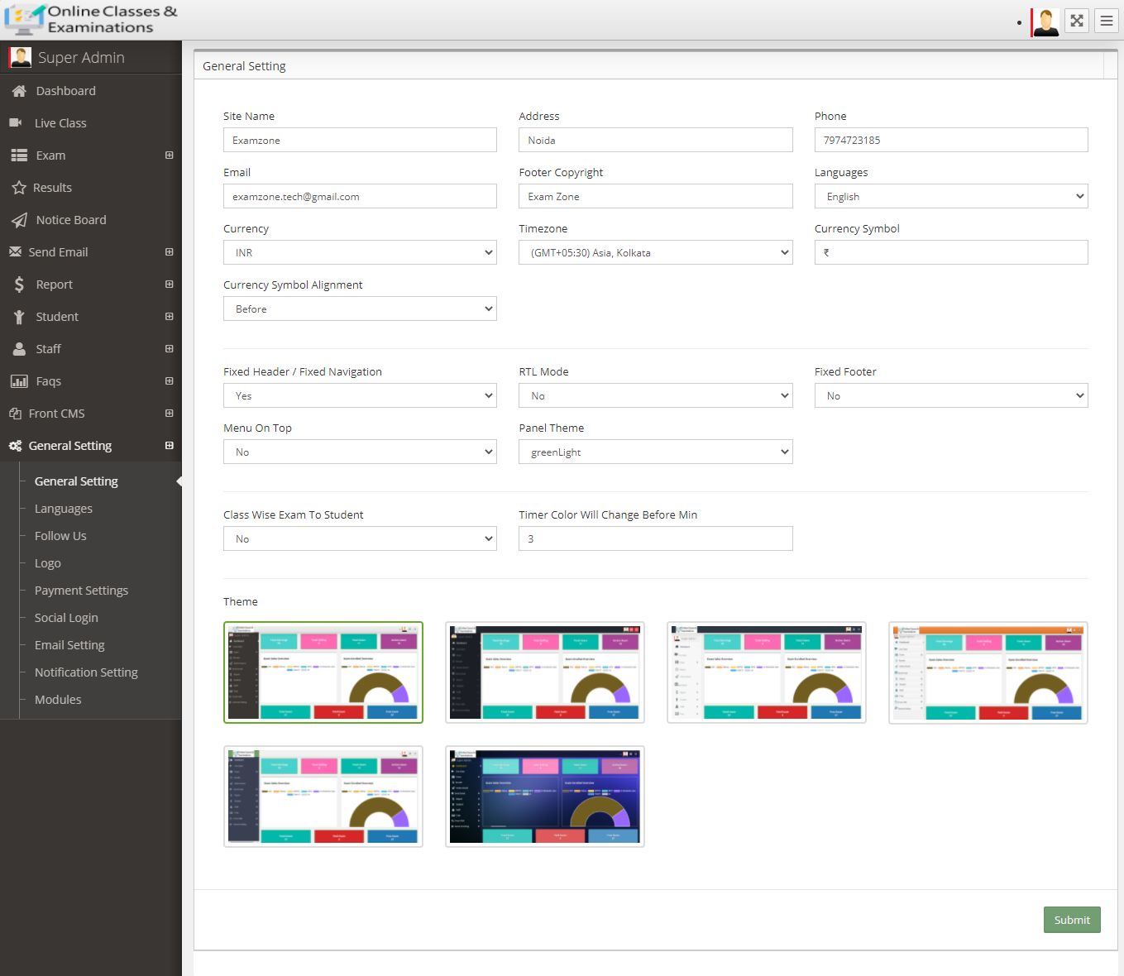
Task: Open Payment Settings submenu item
Action: click(81, 591)
